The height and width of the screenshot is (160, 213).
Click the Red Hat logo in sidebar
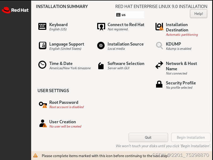click(x=15, y=10)
